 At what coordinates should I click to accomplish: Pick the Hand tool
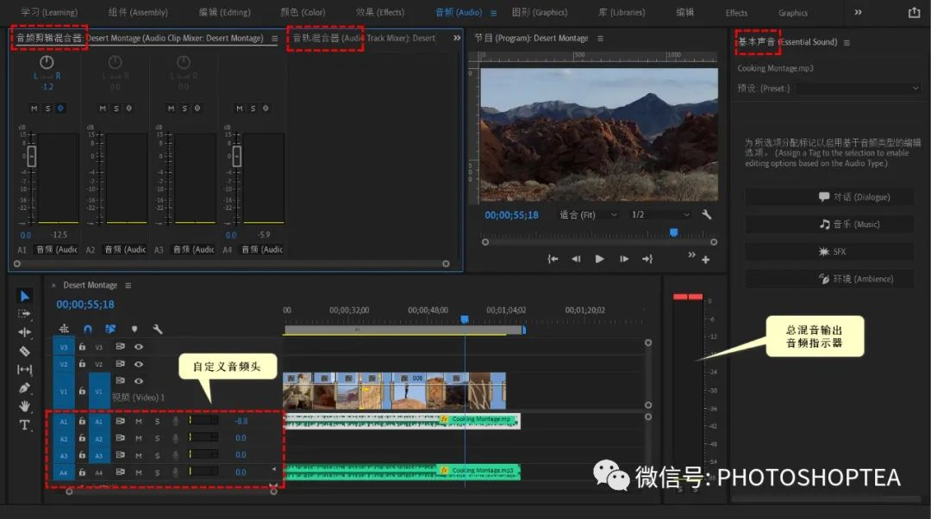pyautogui.click(x=24, y=406)
